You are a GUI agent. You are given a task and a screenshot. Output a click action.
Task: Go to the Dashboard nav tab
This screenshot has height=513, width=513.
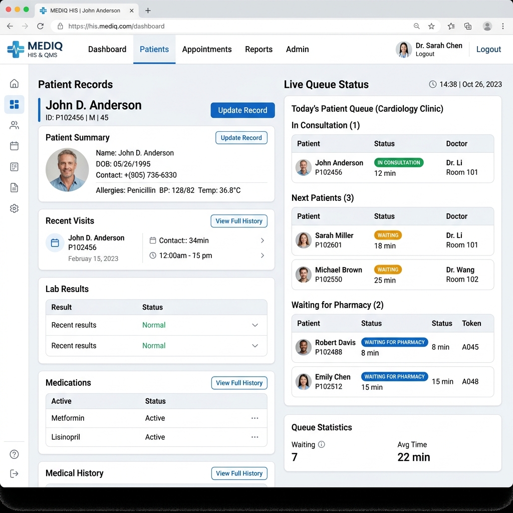point(107,50)
